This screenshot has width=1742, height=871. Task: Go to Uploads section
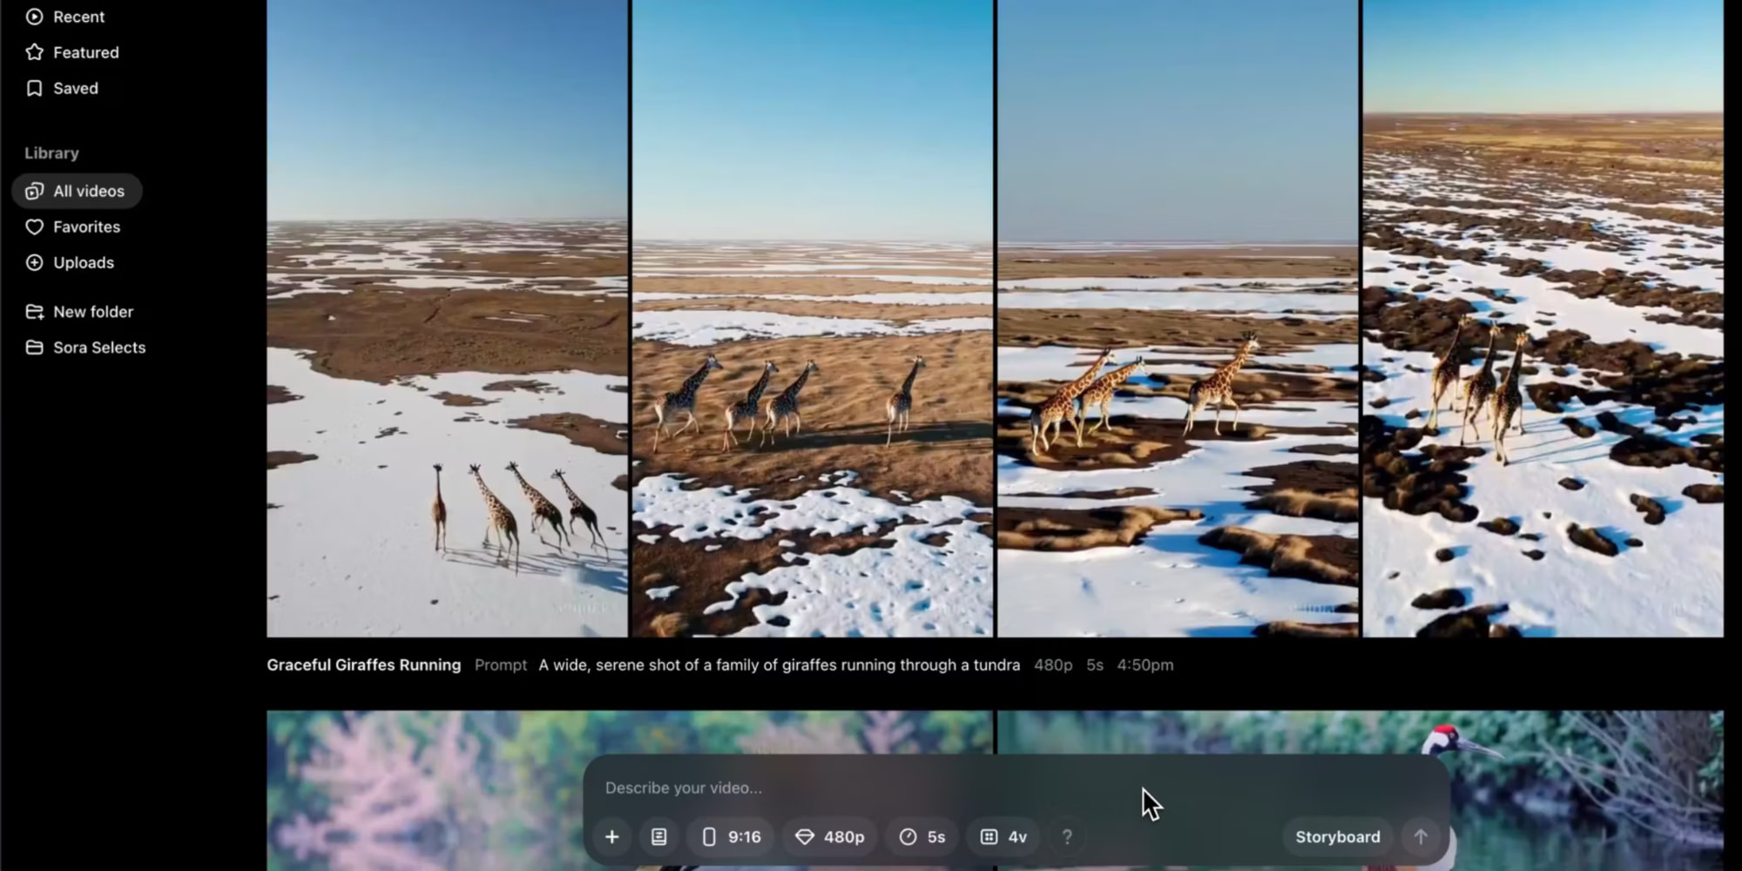point(83,263)
